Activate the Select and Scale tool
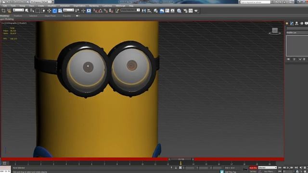 [60, 11]
